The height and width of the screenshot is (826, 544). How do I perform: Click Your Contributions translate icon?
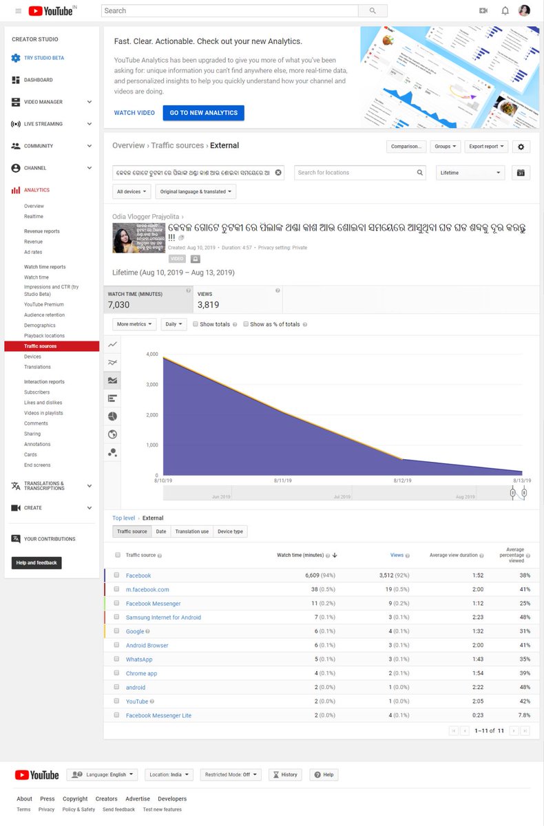click(16, 539)
